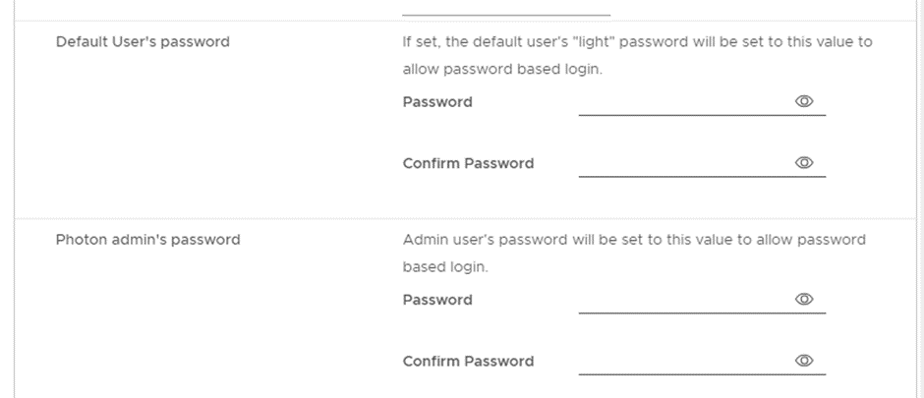Reveal Default User's Password with eye icon
This screenshot has height=398, width=924.
804,101
